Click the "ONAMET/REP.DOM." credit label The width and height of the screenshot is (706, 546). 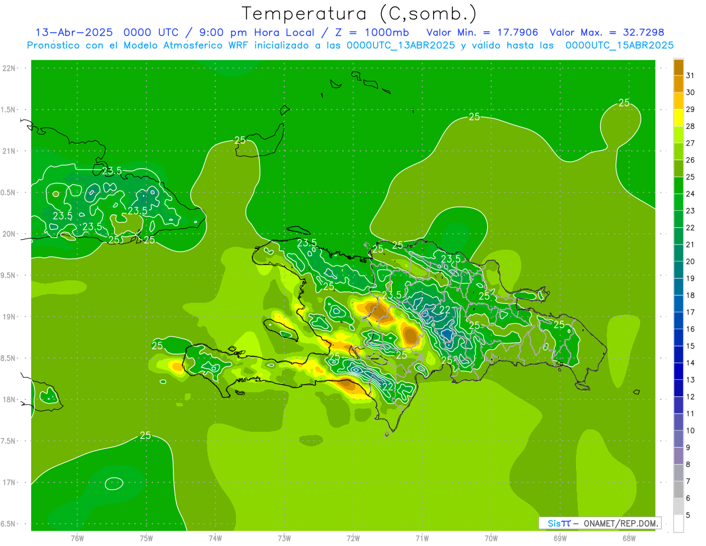click(x=620, y=523)
